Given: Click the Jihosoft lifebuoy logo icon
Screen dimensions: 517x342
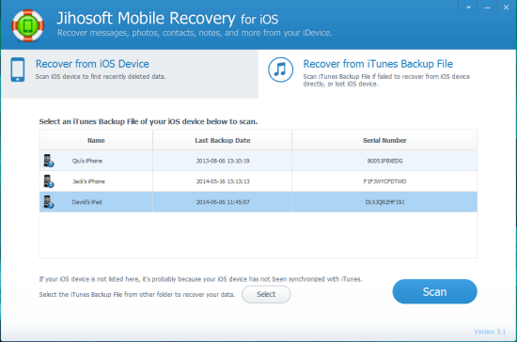Looking at the screenshot, I should (x=28, y=25).
